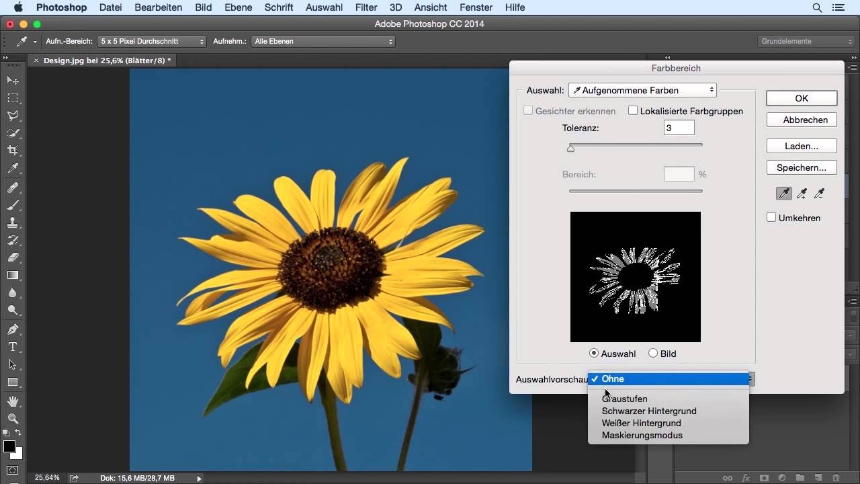860x484 pixels.
Task: Select the Gradient tool
Action: click(12, 275)
